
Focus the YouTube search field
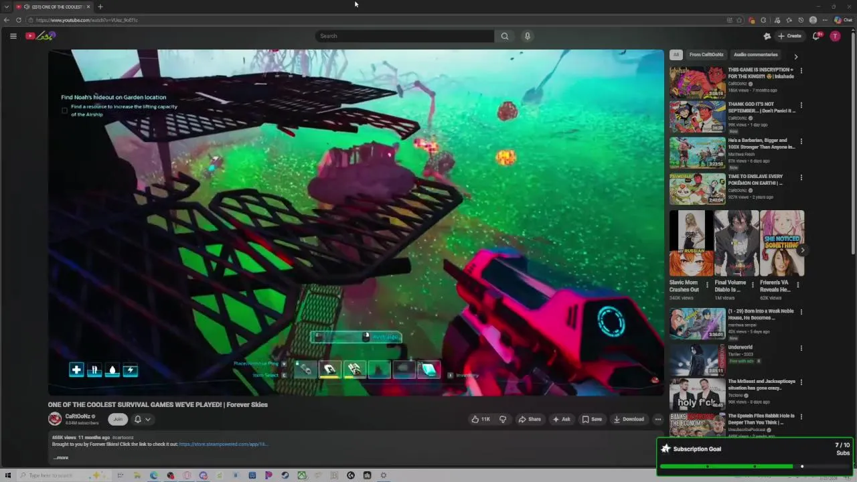click(404, 36)
